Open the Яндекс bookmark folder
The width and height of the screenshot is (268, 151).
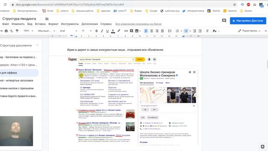coord(136,11)
